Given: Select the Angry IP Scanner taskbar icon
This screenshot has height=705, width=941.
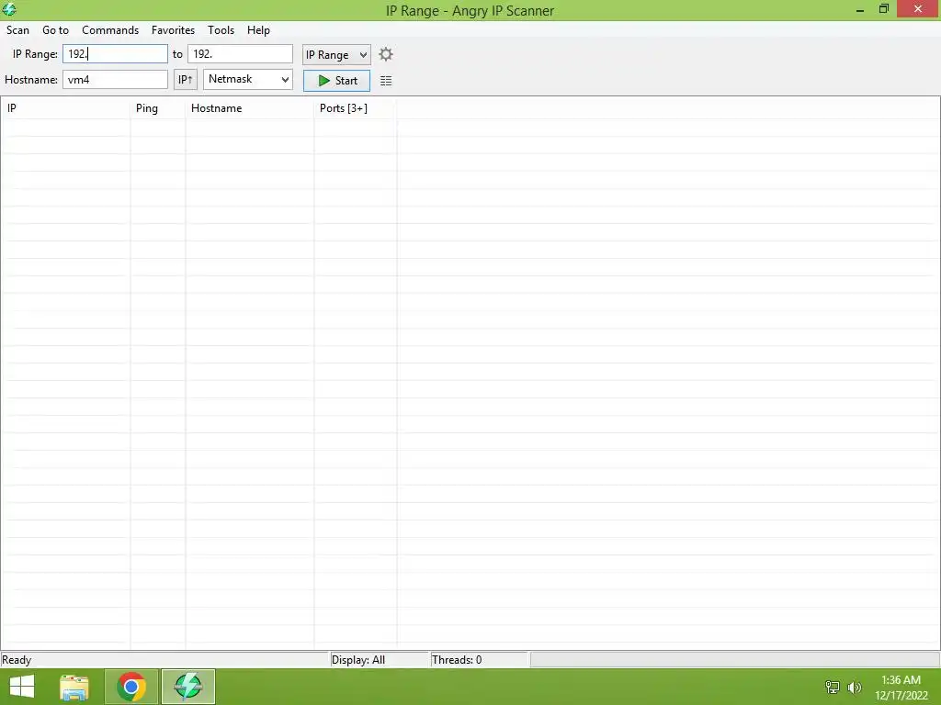Looking at the screenshot, I should click(187, 687).
